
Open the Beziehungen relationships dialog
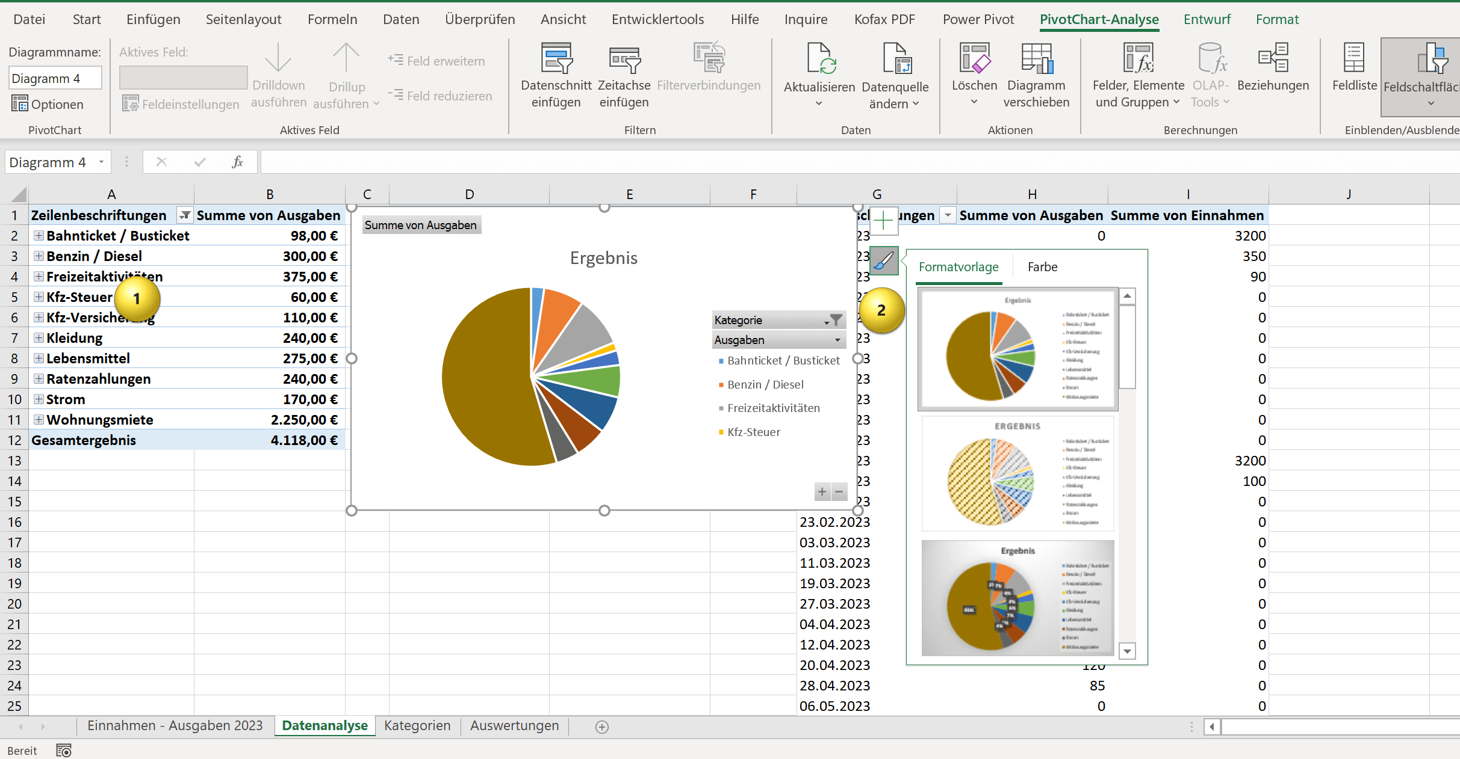tap(1273, 67)
